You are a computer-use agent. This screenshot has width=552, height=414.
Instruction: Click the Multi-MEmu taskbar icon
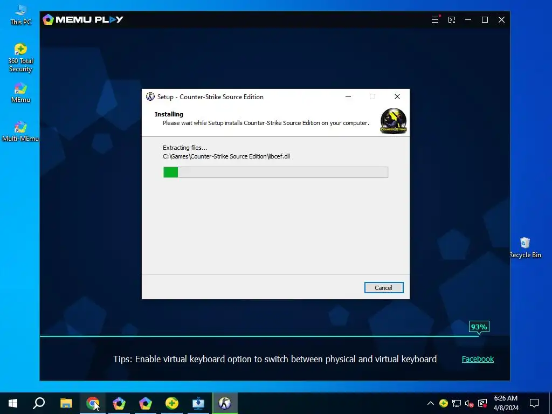coord(119,403)
